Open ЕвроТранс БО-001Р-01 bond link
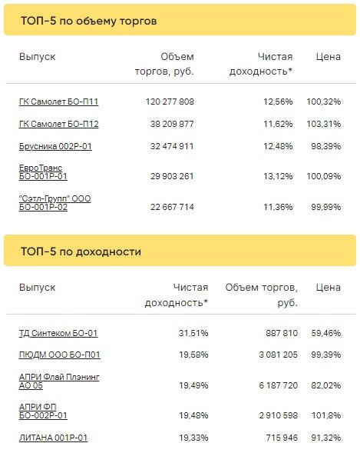The width and height of the screenshot is (360, 453). point(43,172)
